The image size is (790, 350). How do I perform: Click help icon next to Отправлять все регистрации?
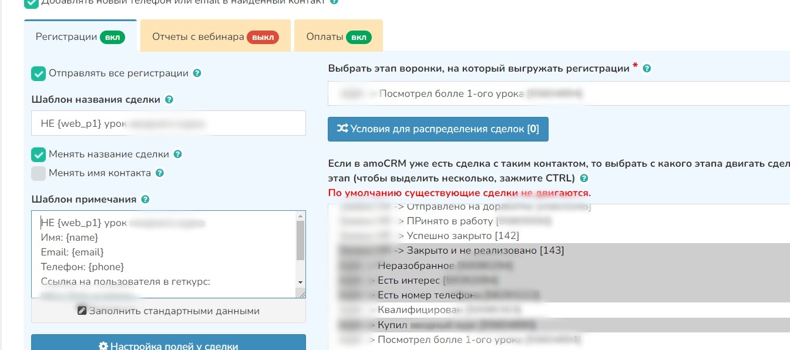click(197, 73)
